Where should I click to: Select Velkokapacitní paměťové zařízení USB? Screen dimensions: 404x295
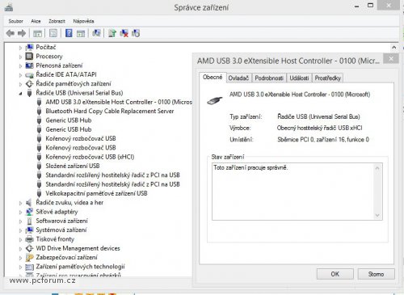click(96, 193)
